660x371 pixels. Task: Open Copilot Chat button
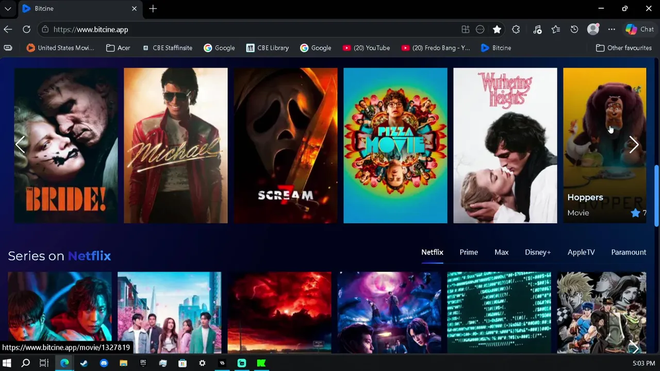coord(640,29)
